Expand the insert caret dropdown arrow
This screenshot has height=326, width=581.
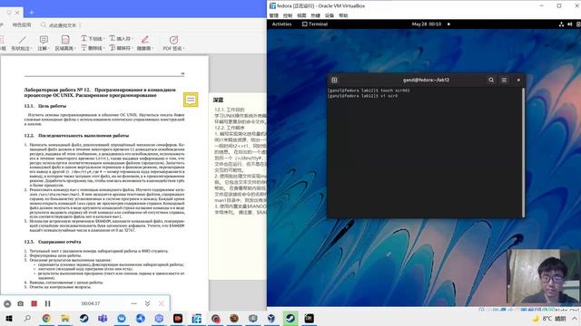click(x=132, y=38)
